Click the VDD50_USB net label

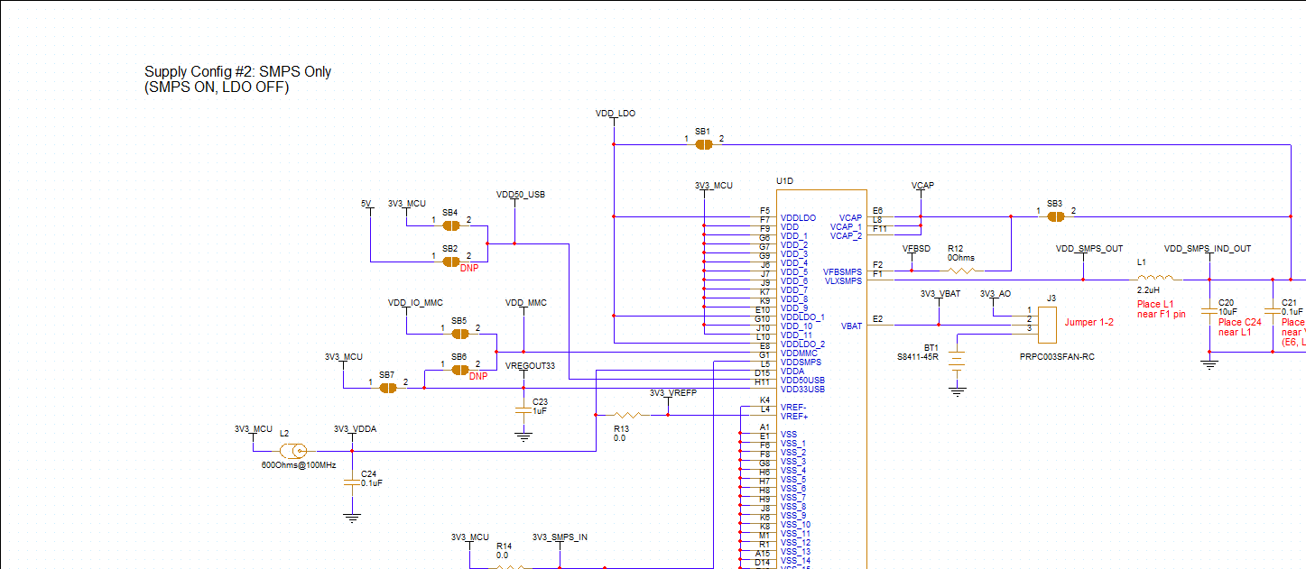(521, 194)
